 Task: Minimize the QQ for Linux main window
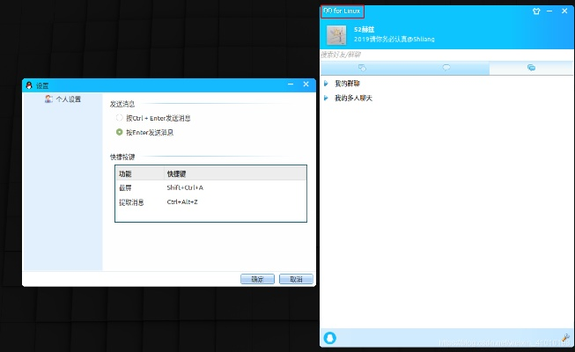point(550,11)
